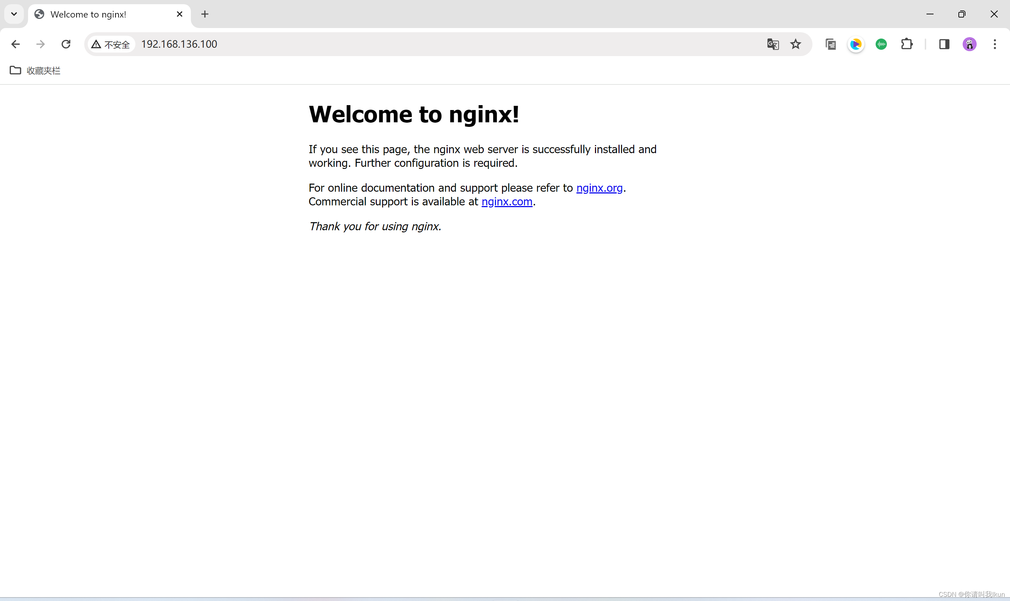Click the colorful play-button extension icon
The height and width of the screenshot is (601, 1010).
coord(856,44)
